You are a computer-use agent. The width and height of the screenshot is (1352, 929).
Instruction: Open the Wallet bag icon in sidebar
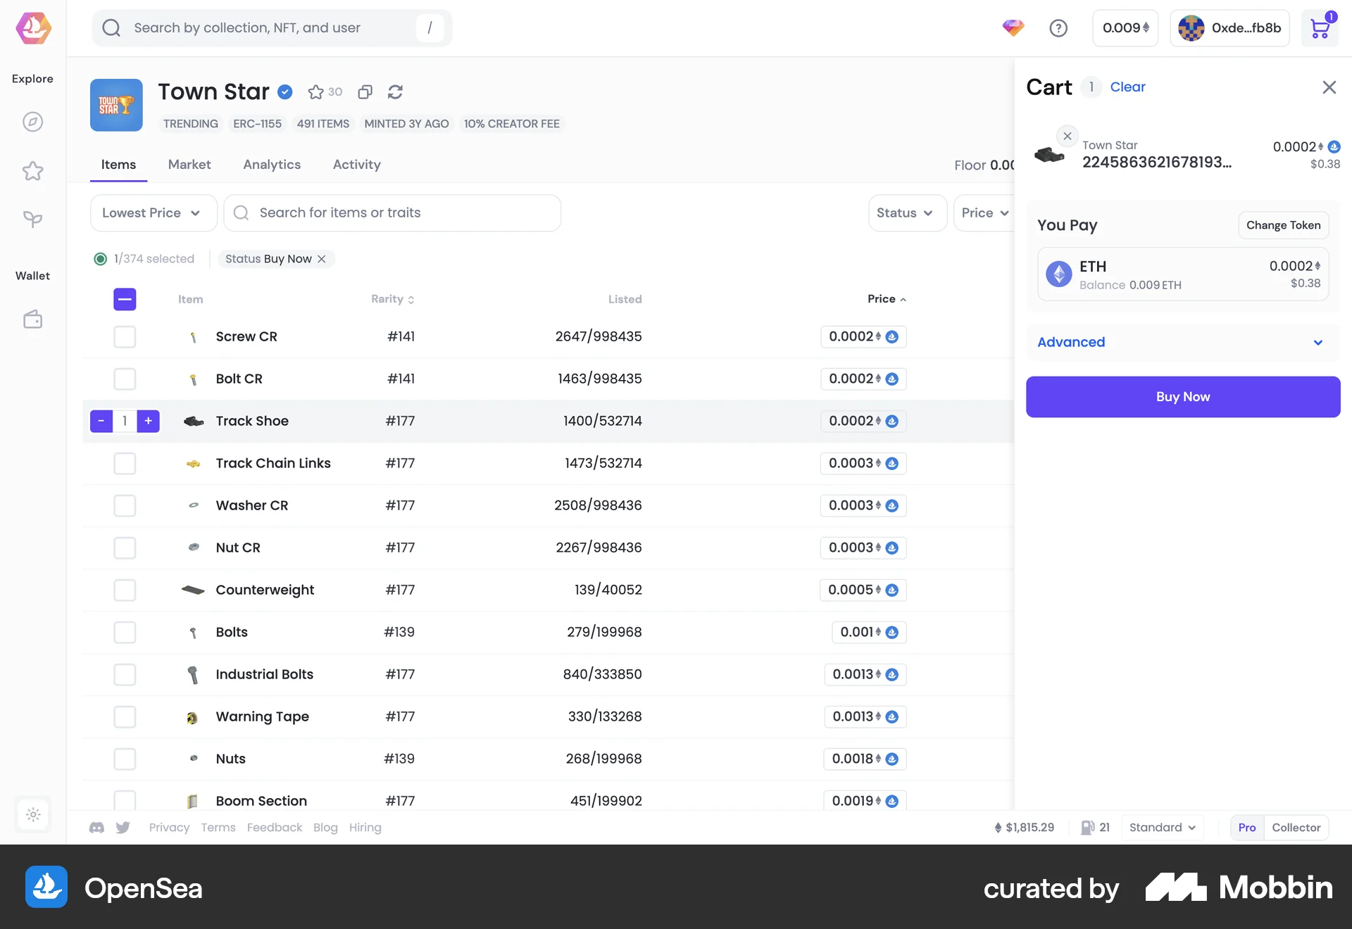click(x=32, y=319)
